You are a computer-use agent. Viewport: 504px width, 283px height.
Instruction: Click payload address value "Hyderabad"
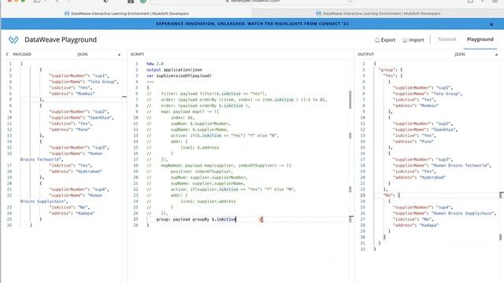point(89,171)
